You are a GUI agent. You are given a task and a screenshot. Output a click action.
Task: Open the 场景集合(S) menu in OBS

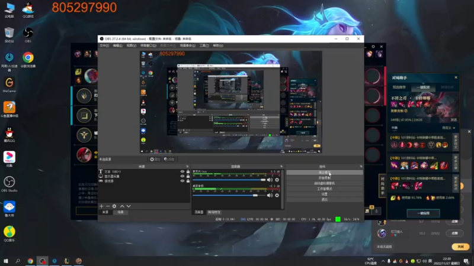tap(187, 46)
